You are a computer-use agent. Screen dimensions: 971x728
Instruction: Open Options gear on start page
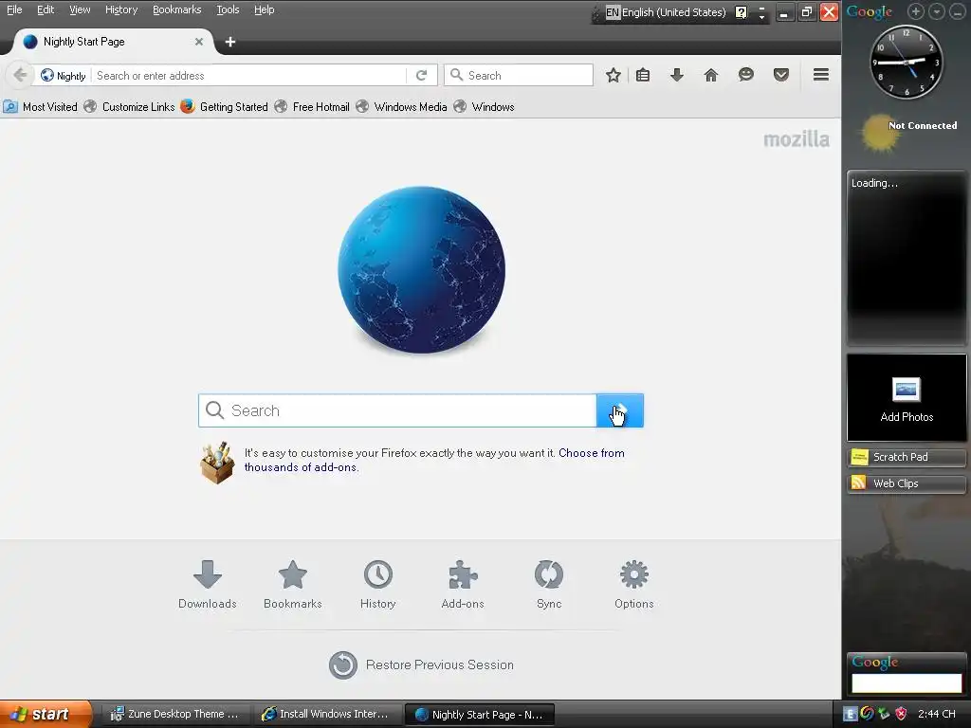point(634,584)
